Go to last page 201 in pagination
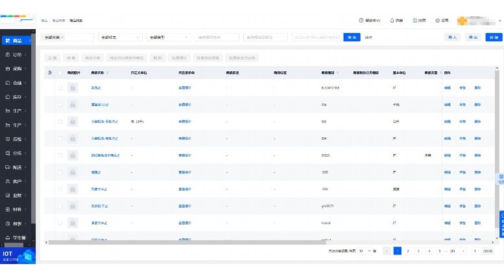Image resolution: width=504 pixels, height=277 pixels. pos(453,251)
